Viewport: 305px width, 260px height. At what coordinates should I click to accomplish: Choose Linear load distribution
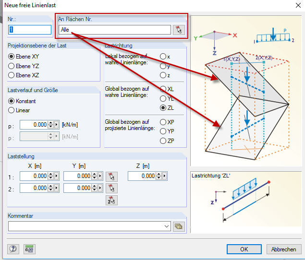click(x=19, y=110)
